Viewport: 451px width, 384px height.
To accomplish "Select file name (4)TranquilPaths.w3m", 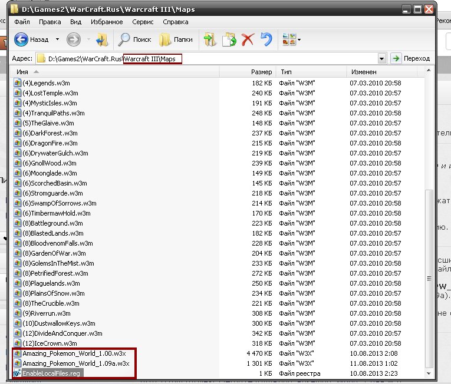I will click(x=54, y=113).
